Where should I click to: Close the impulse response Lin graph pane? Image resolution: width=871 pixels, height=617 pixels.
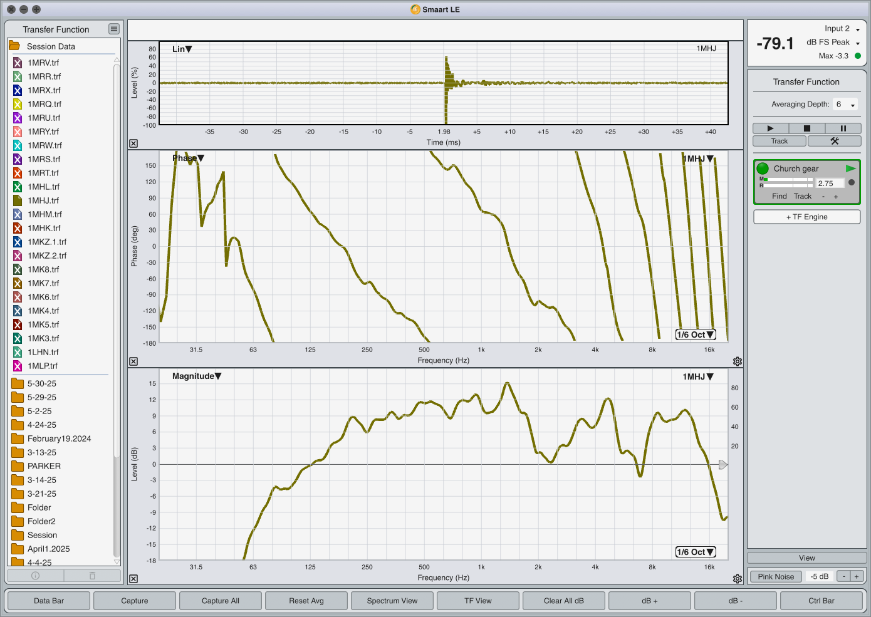tap(133, 143)
